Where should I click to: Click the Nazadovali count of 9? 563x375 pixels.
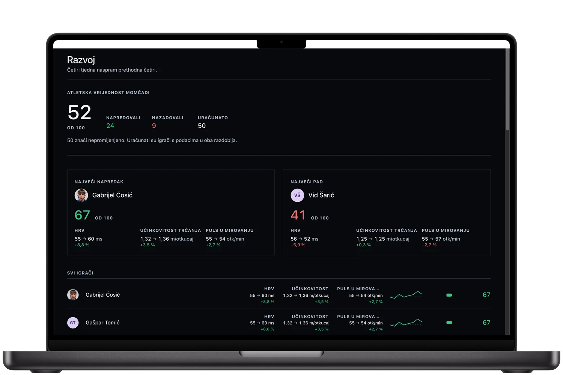pos(154,126)
